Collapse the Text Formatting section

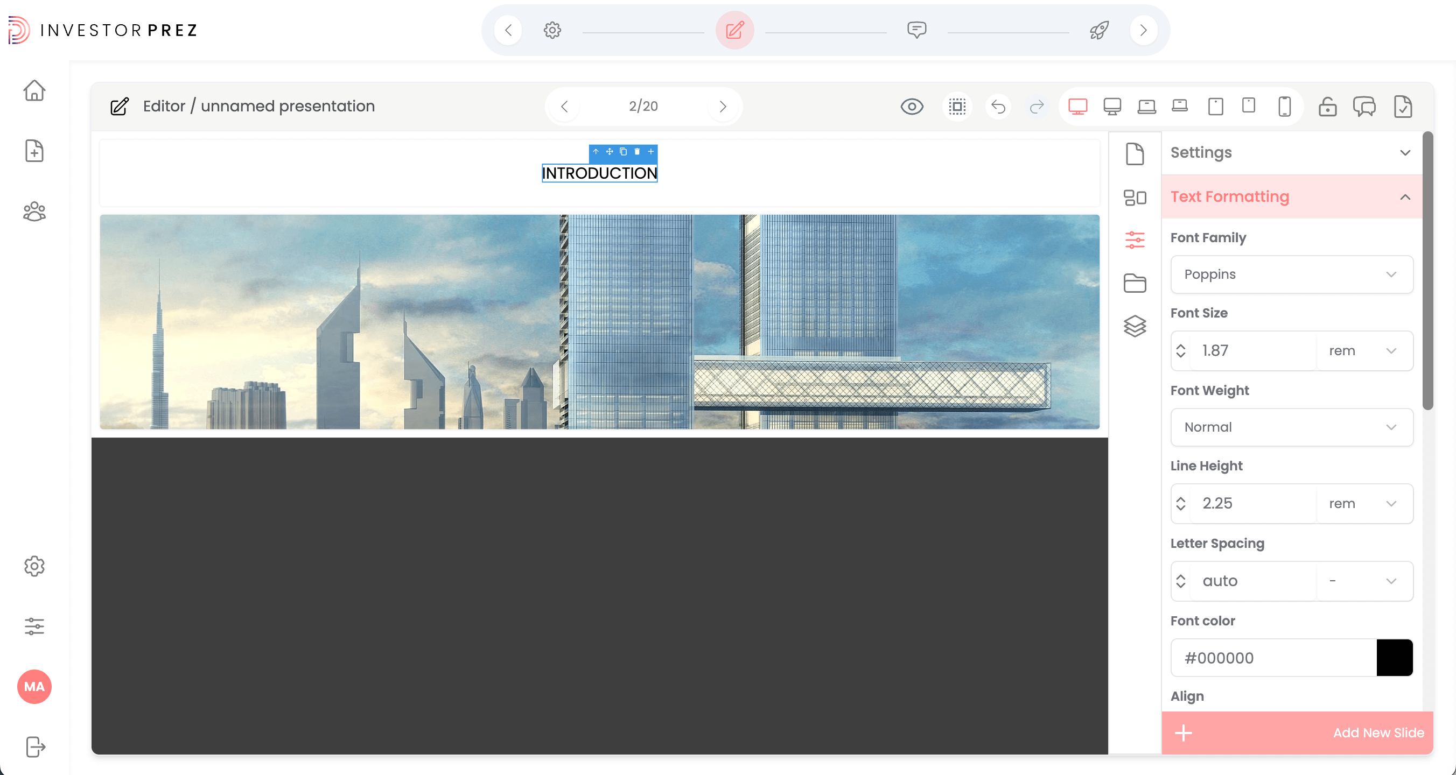[x=1292, y=196]
